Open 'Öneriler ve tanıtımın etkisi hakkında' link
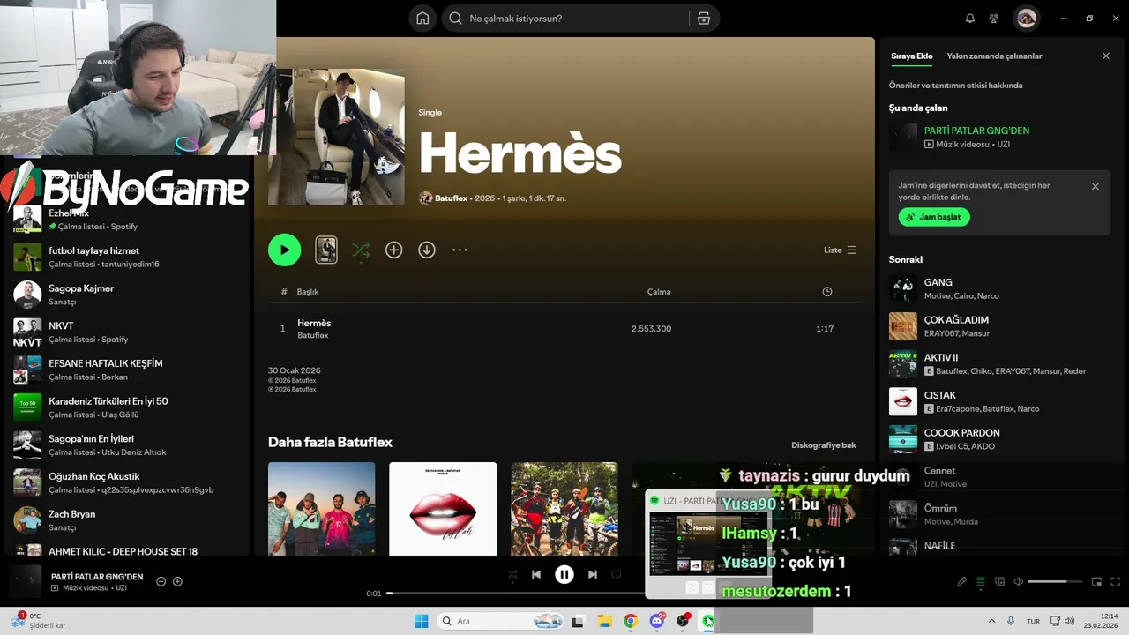The image size is (1129, 635). pyautogui.click(x=955, y=86)
